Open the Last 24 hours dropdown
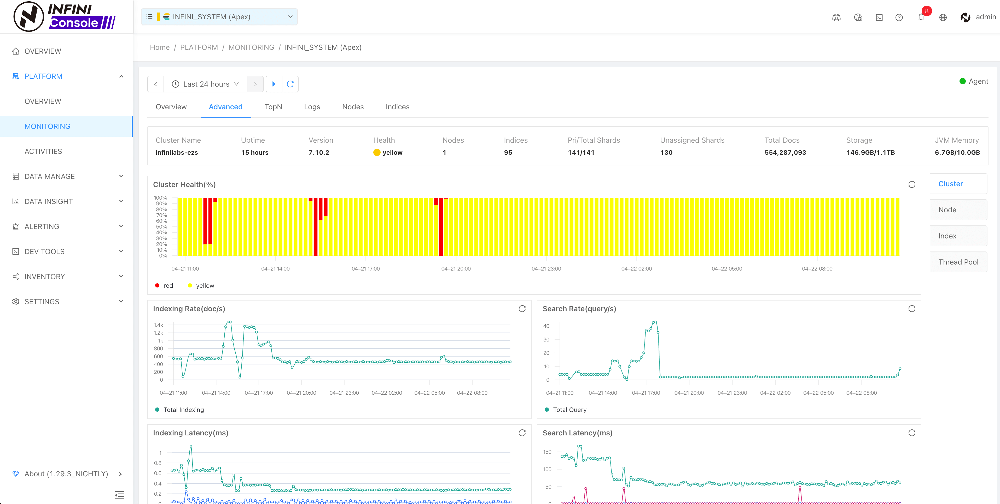 (205, 84)
